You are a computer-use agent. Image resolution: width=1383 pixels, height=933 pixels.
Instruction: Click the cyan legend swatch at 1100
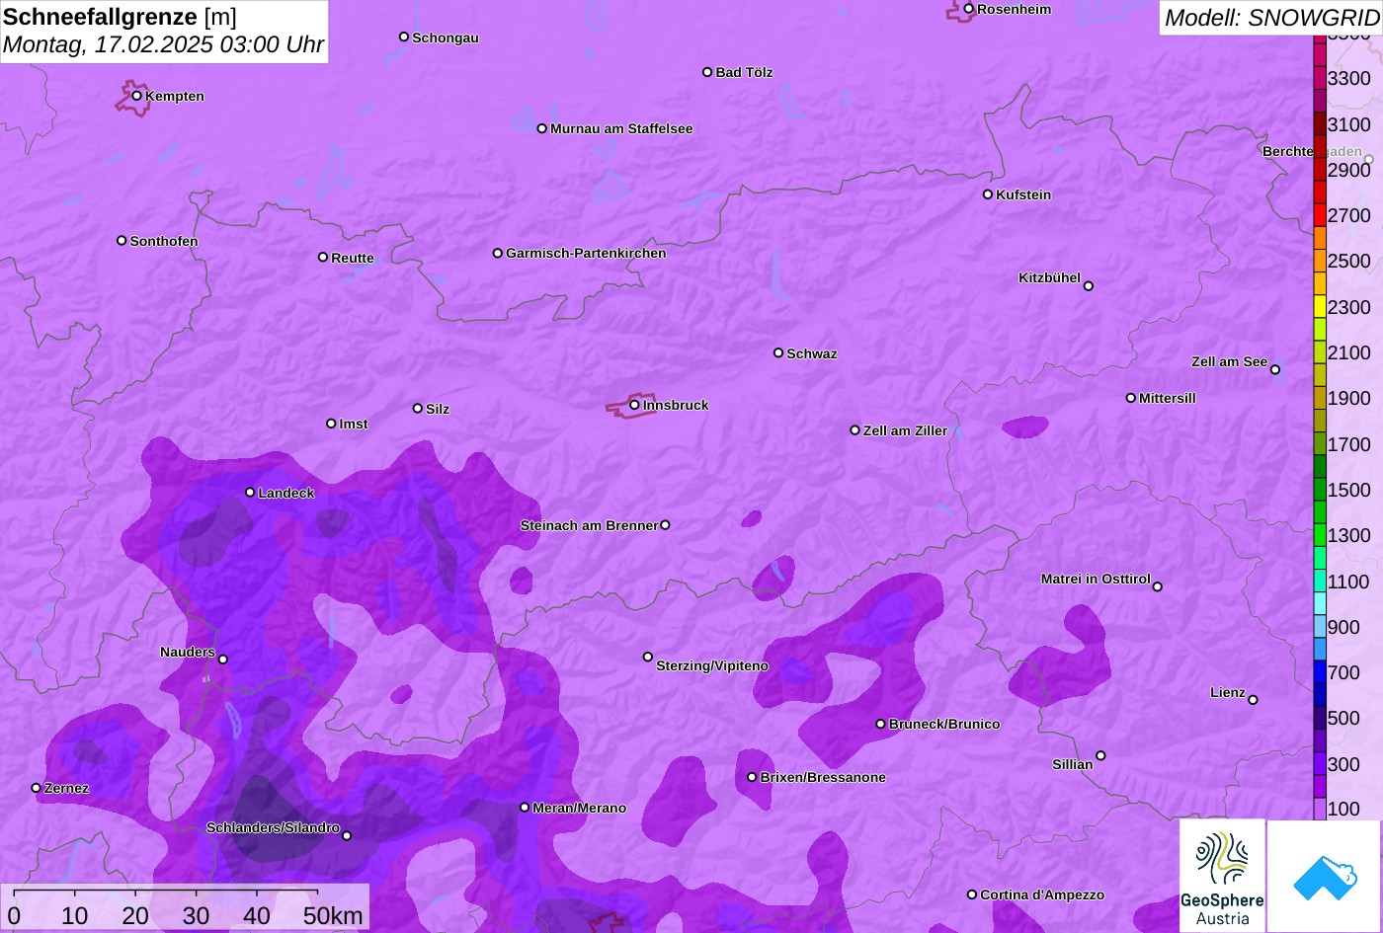tap(1319, 582)
